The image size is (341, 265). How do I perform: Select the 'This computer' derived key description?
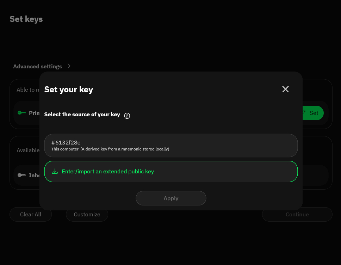coord(110,149)
